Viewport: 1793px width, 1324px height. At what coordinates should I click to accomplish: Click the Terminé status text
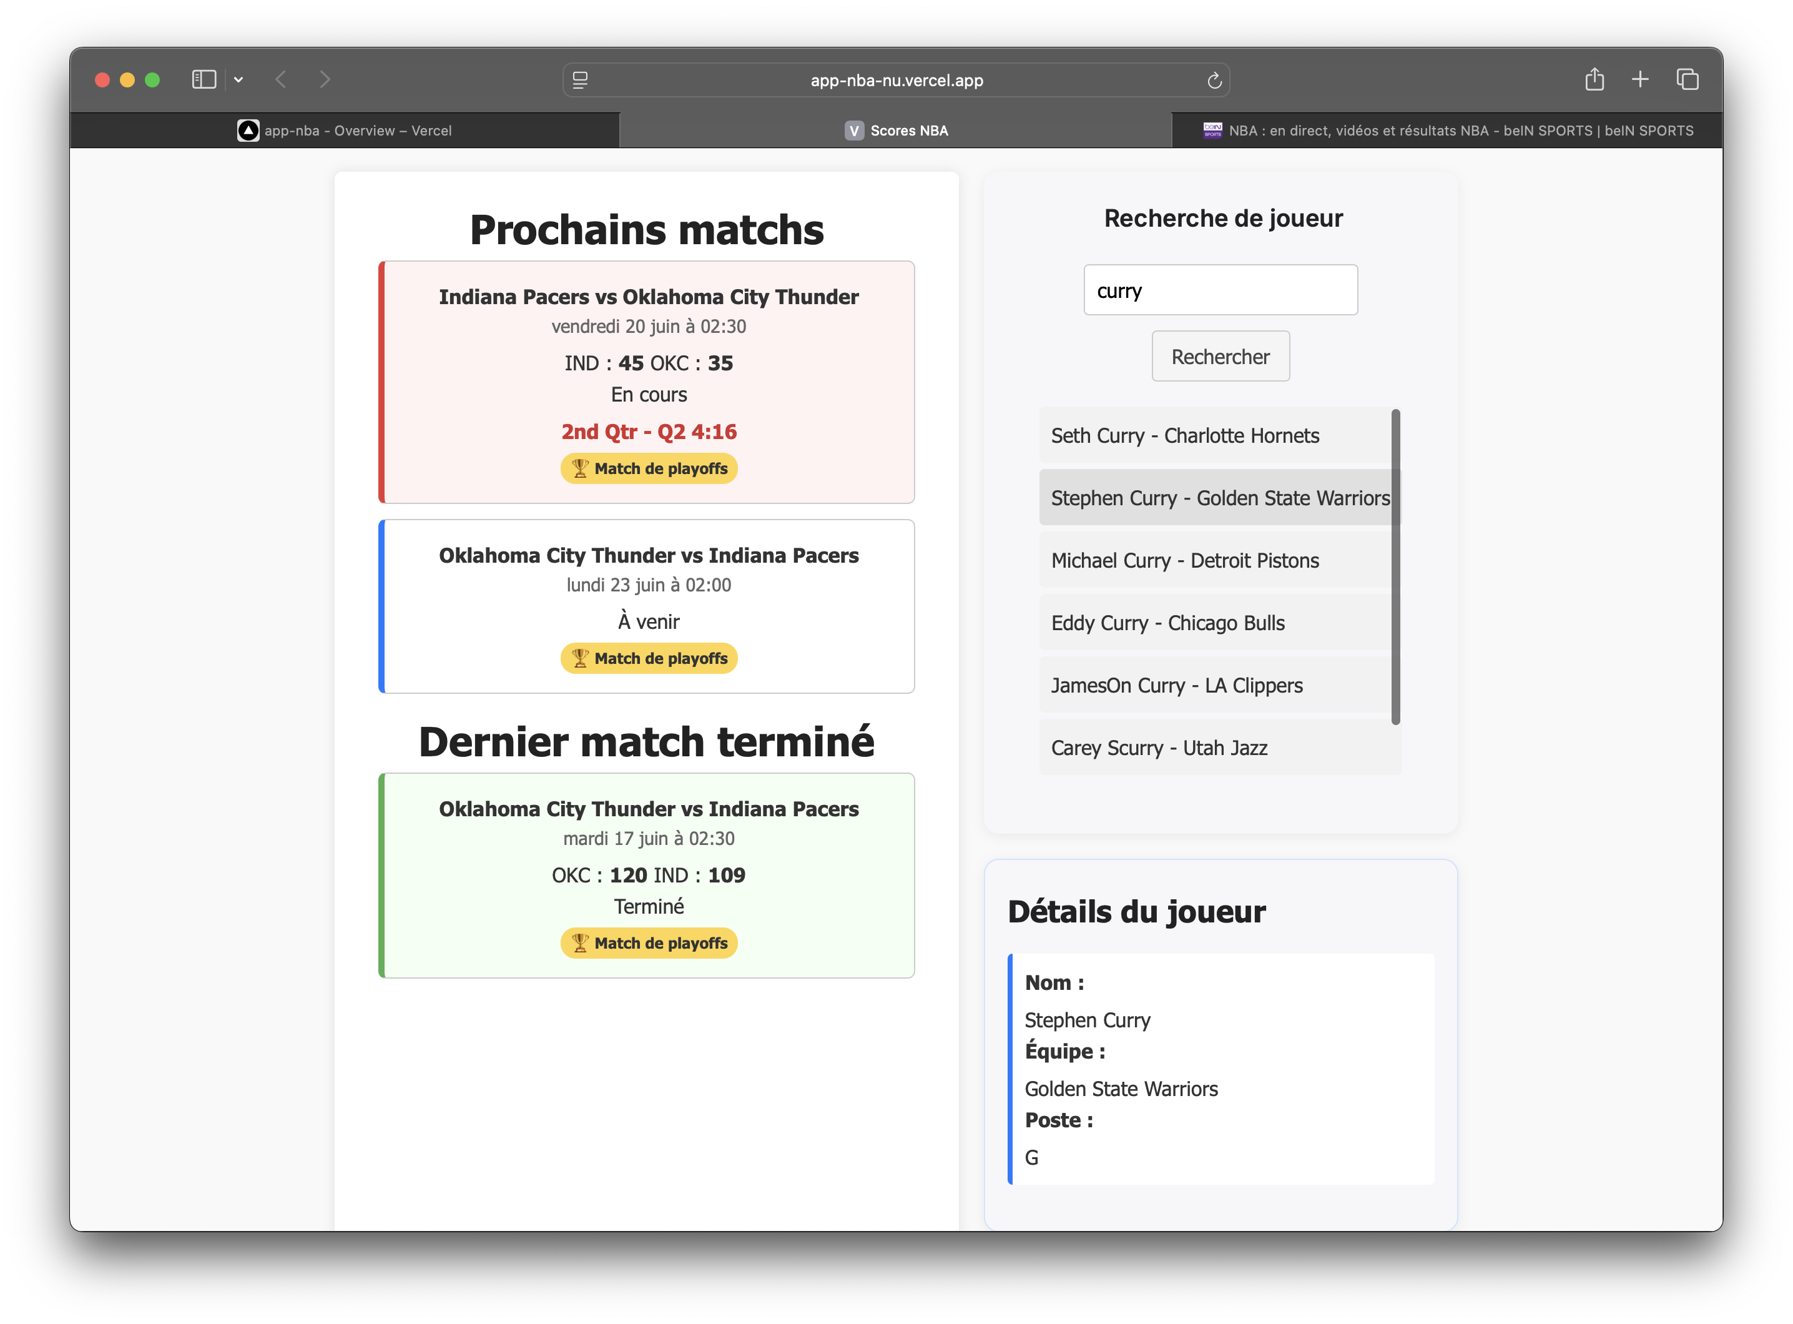648,906
